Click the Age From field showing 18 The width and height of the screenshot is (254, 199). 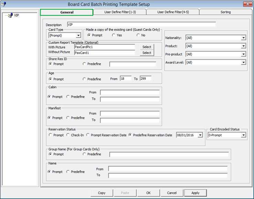(x=126, y=78)
